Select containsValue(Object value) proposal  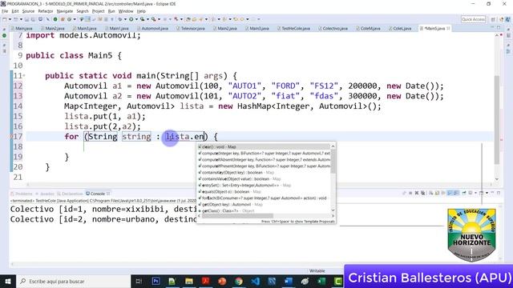click(264, 179)
